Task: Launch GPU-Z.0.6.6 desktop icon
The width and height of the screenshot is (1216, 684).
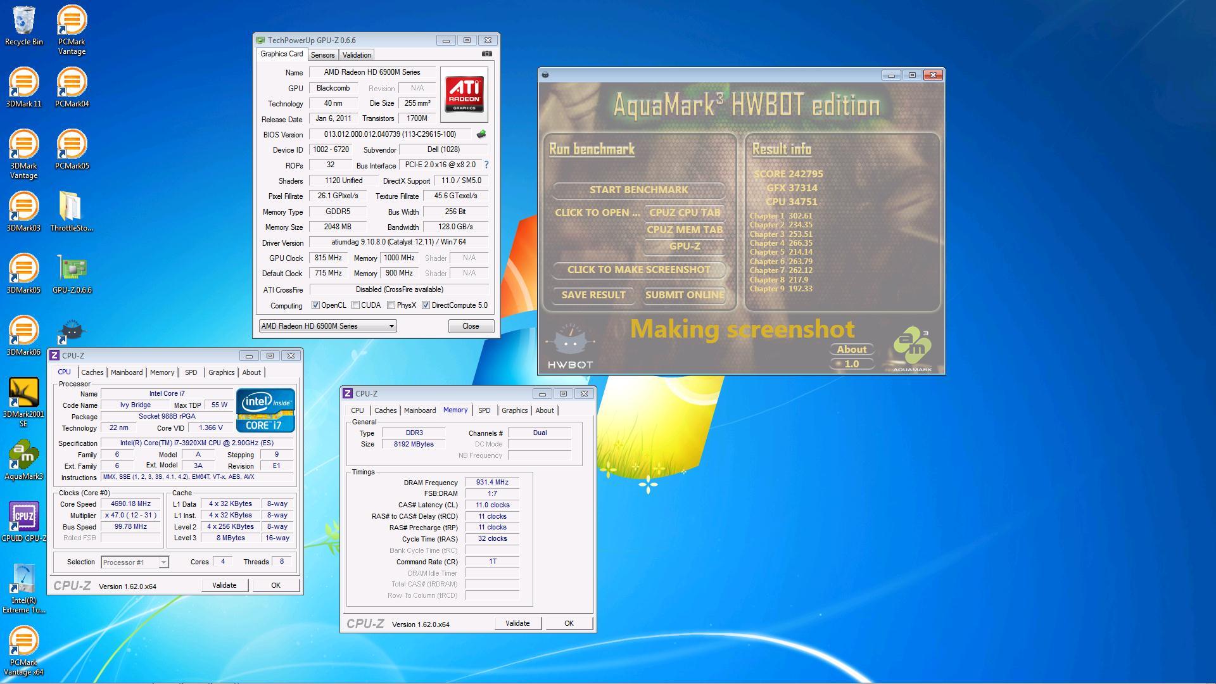Action: (72, 274)
